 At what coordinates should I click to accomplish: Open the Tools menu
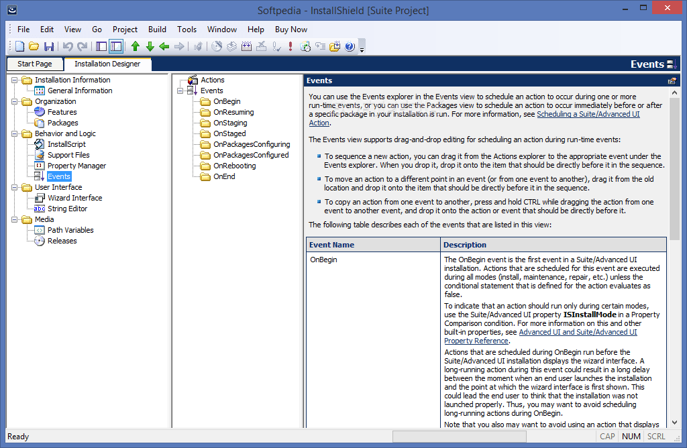[x=187, y=30]
